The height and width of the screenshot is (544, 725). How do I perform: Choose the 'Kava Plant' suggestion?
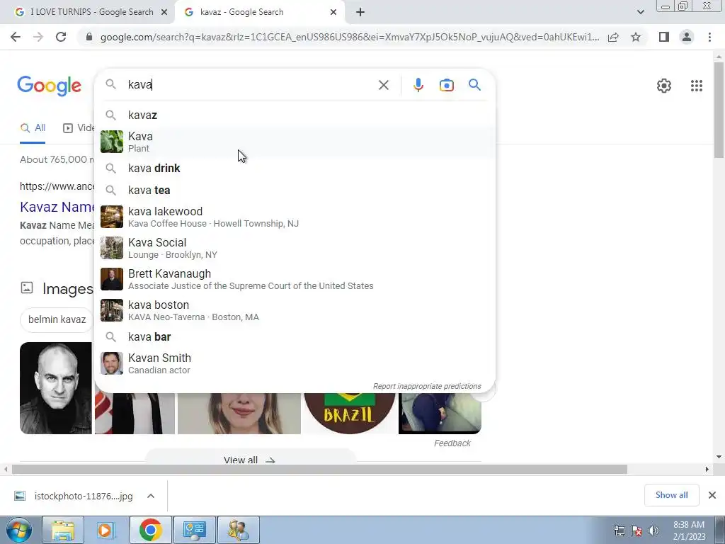point(295,142)
